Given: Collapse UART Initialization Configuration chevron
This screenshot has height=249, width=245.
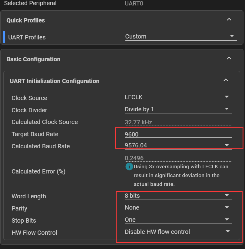Looking at the screenshot, I should 225,80.
